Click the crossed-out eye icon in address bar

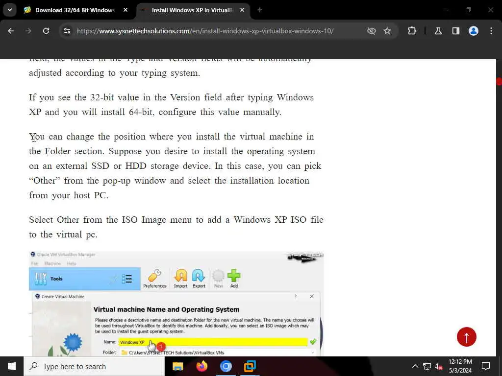coord(371,31)
